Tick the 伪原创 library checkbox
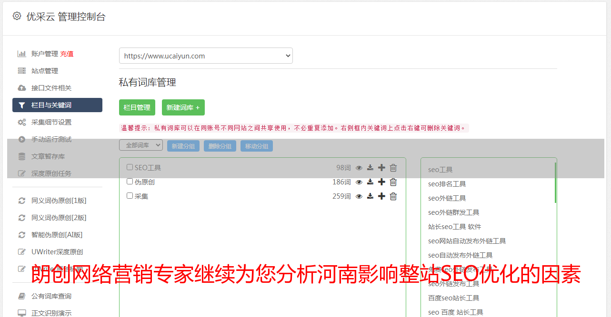Screen dimensions: 611x317 (x=130, y=182)
